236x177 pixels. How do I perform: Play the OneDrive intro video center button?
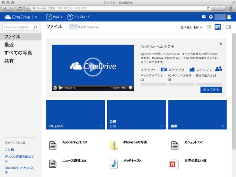tap(93, 67)
